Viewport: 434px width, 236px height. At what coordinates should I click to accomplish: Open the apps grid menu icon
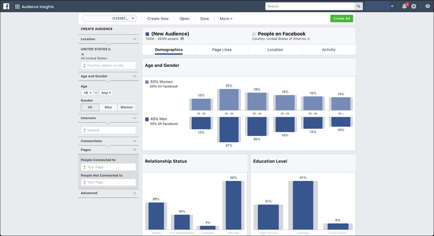pos(17,6)
